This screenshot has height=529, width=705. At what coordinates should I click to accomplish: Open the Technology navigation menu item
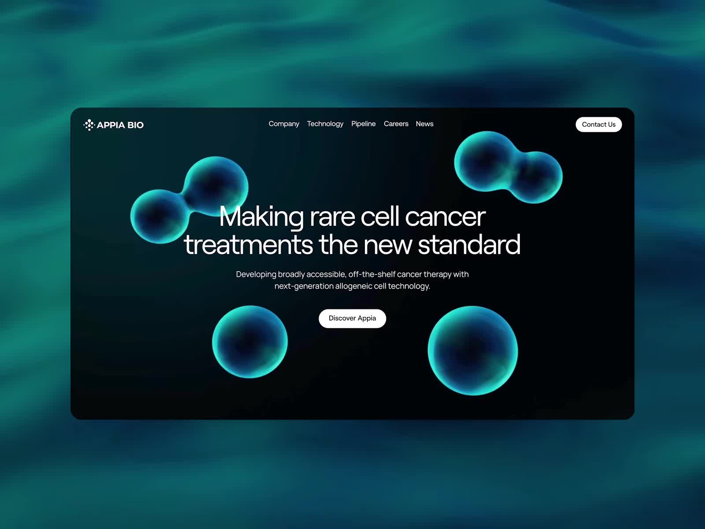point(325,124)
